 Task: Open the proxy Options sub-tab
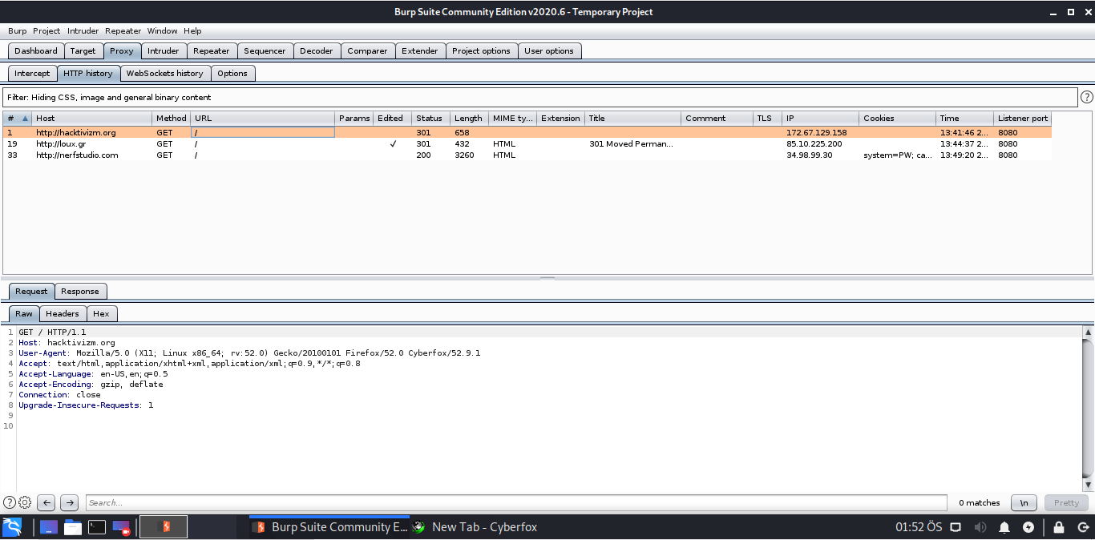click(232, 73)
